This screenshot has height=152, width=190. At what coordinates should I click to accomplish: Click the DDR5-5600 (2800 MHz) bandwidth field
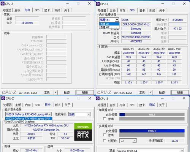point(136,24)
